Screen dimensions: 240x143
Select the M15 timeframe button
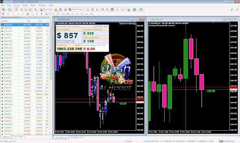(63, 14)
